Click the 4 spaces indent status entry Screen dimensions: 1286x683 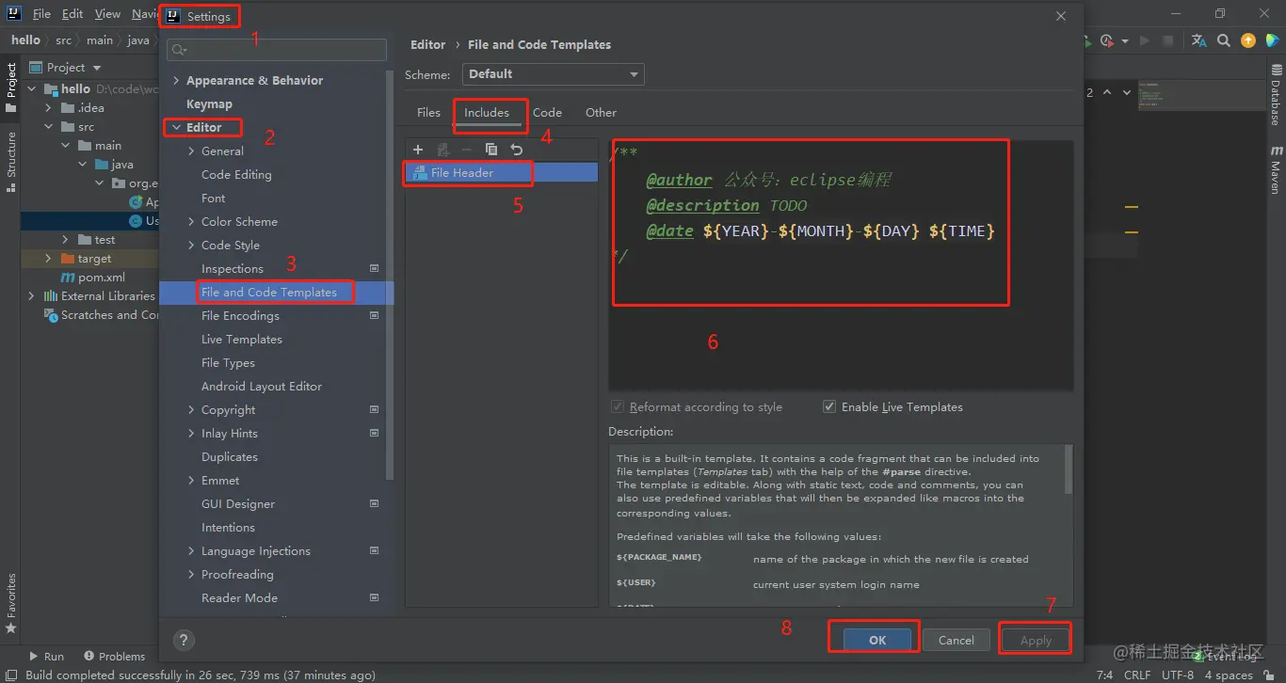pyautogui.click(x=1229, y=675)
